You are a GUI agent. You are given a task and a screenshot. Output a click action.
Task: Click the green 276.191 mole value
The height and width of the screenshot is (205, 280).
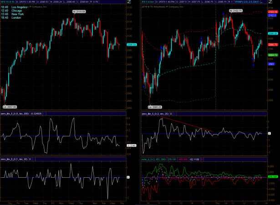(x=172, y=160)
